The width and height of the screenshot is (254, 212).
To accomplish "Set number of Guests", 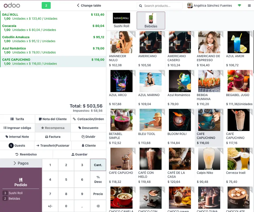I will [x=17, y=146].
